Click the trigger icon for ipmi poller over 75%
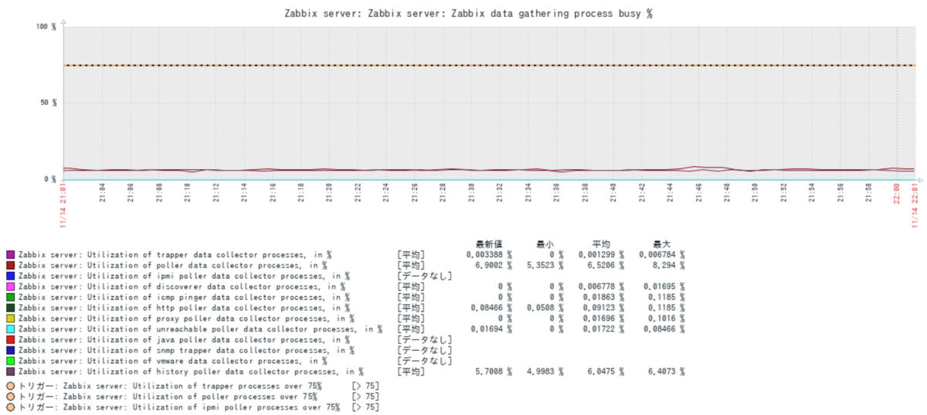Screen dimensions: 927x415 [x=11, y=407]
